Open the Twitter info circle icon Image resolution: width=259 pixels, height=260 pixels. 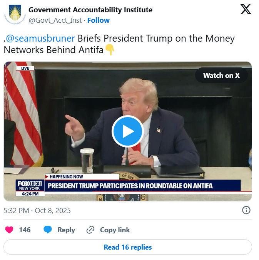tap(246, 210)
